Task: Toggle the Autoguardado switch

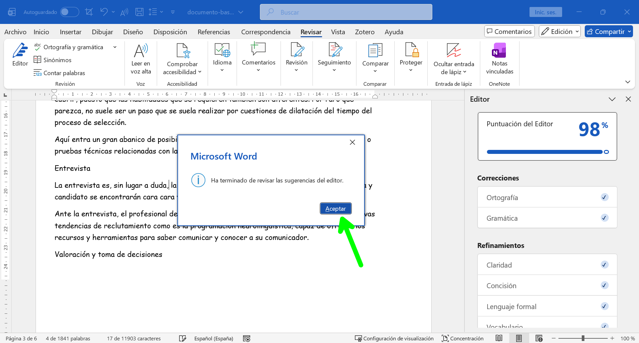Action: point(69,12)
